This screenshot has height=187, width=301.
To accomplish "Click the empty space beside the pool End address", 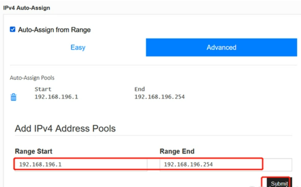I will click(x=240, y=97).
